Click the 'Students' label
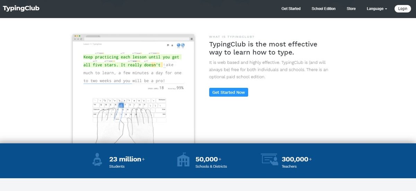Viewport: 416px width, 191px height. [117, 166]
